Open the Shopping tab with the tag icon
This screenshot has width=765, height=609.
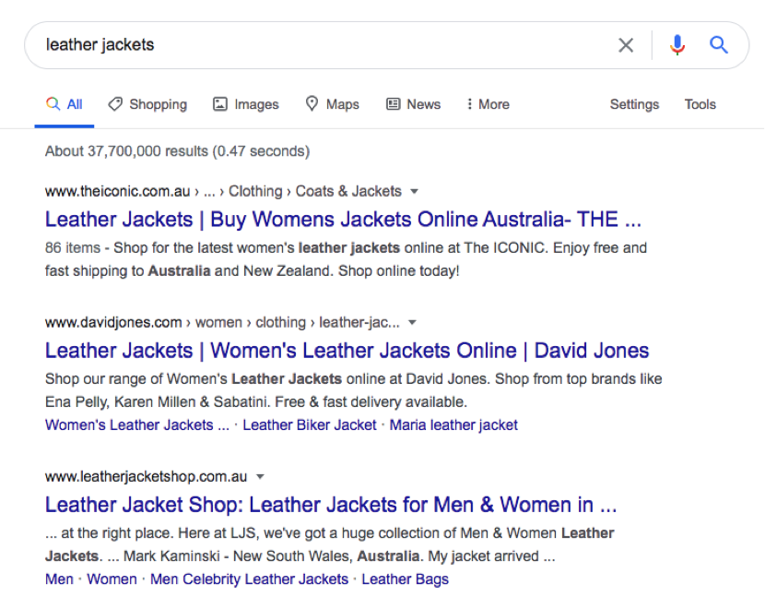click(147, 104)
